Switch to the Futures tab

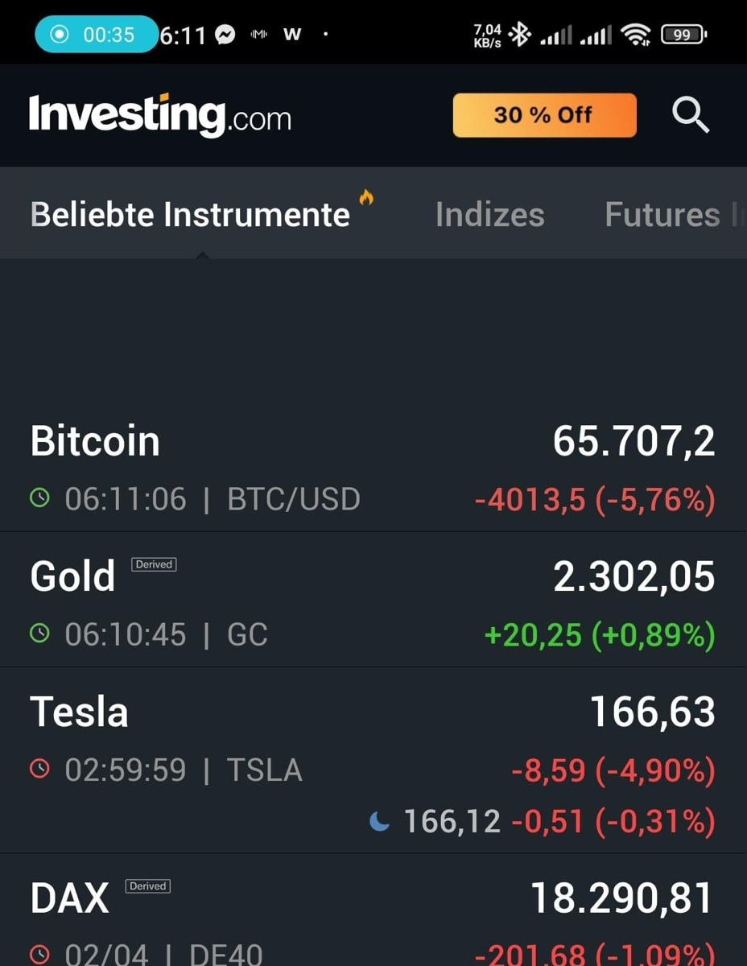(x=662, y=214)
